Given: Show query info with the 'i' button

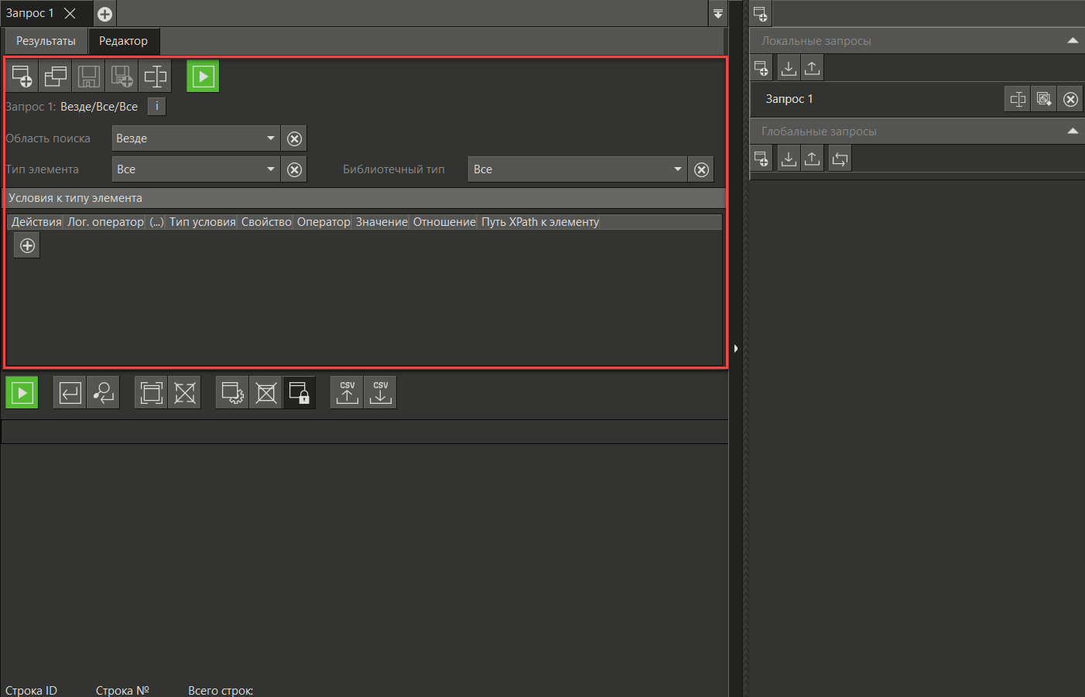Looking at the screenshot, I should [156, 107].
